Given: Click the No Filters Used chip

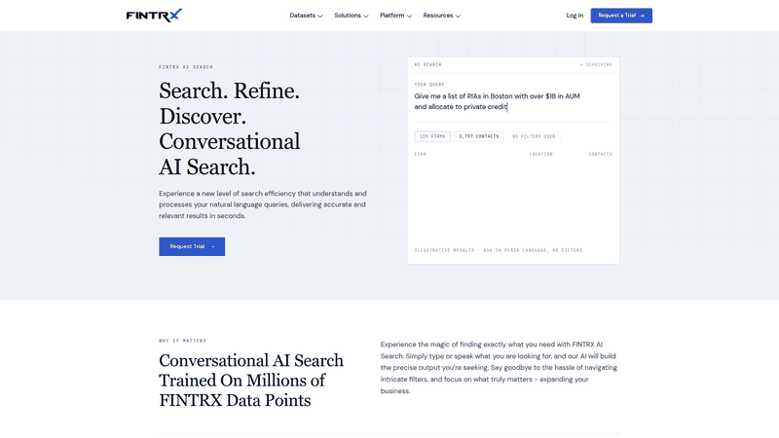Looking at the screenshot, I should tap(534, 136).
